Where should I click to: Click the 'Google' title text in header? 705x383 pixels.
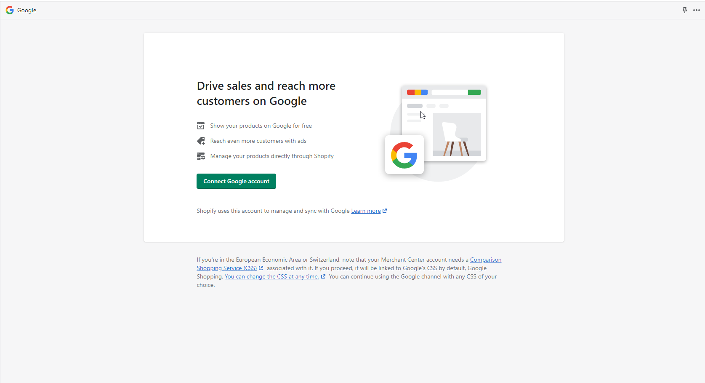click(x=27, y=10)
